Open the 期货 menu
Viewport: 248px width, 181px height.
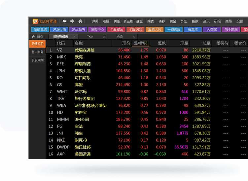tap(150, 21)
